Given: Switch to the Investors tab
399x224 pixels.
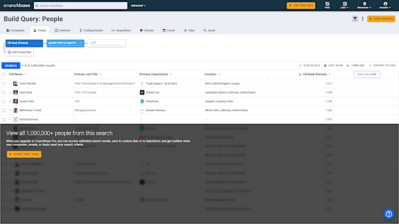Looking at the screenshot, I should coord(63,30).
